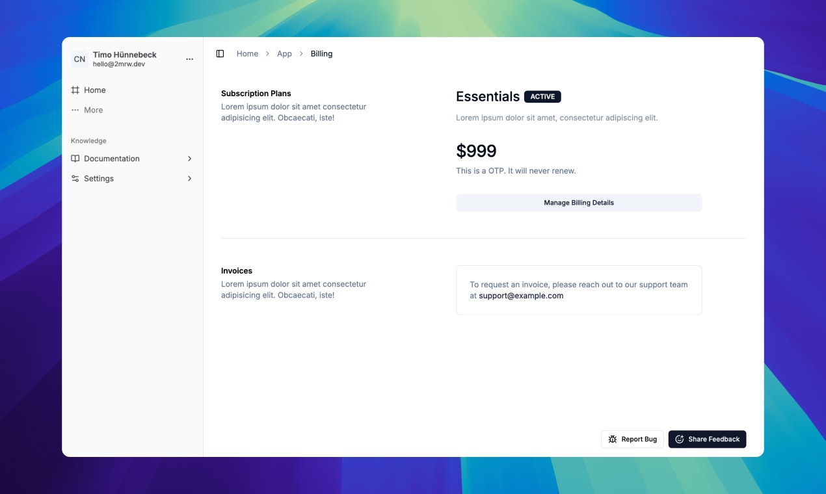
Task: Click the Subscription Plans heading
Action: 256,94
